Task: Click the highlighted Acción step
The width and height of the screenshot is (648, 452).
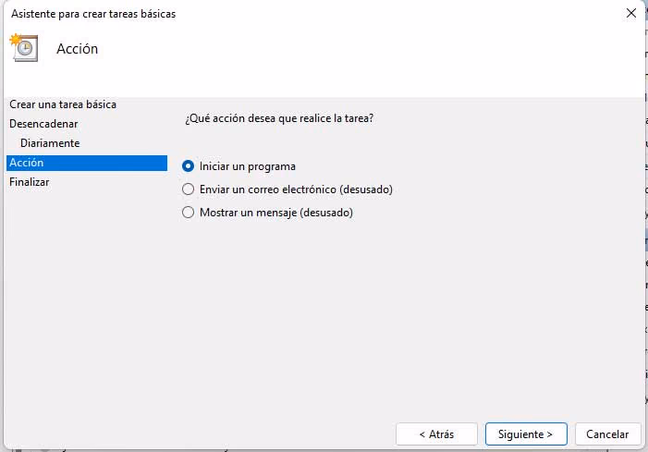Action: (87, 163)
